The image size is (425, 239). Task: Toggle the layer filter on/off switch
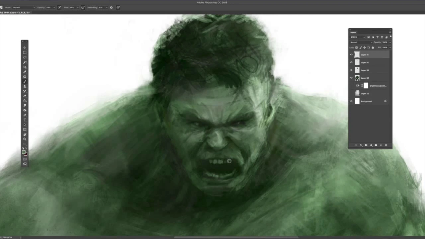(x=391, y=37)
